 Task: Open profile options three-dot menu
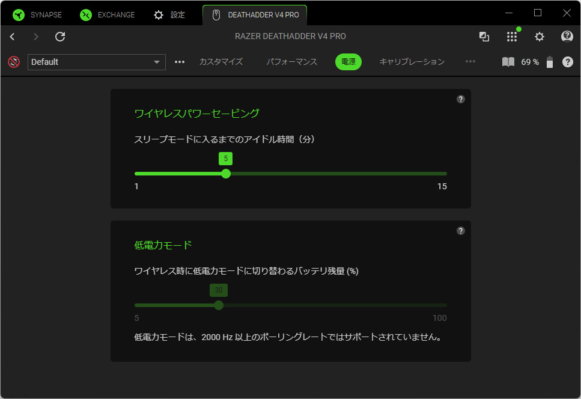(180, 62)
